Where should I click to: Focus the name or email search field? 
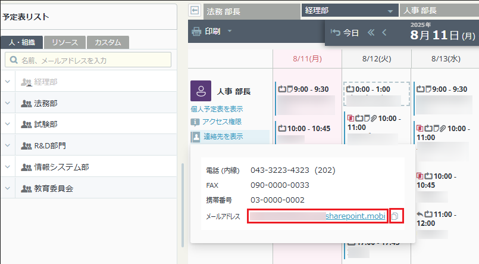(x=88, y=60)
